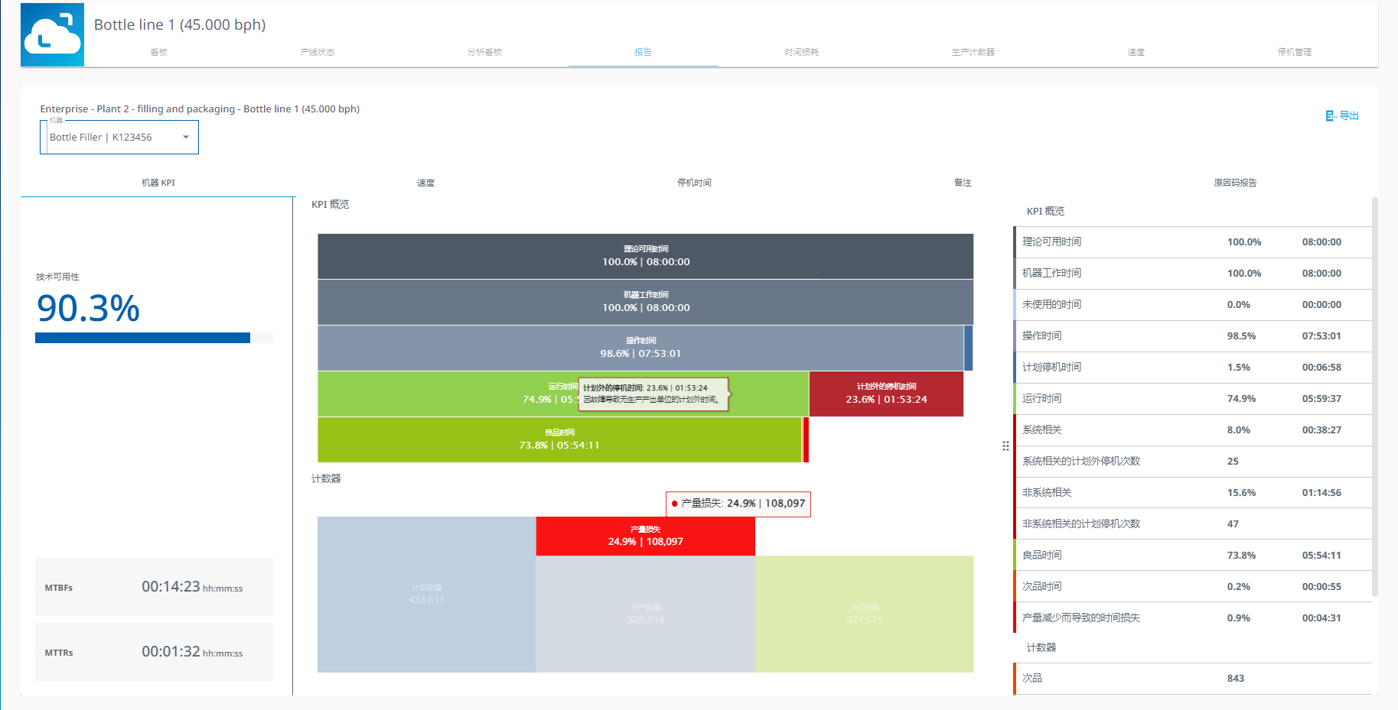Select the 停机时间 sub-tab
The image size is (1398, 710).
694,183
